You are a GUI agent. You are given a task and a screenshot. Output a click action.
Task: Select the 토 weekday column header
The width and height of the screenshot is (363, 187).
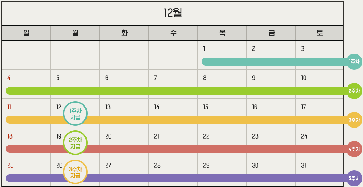pos(320,33)
